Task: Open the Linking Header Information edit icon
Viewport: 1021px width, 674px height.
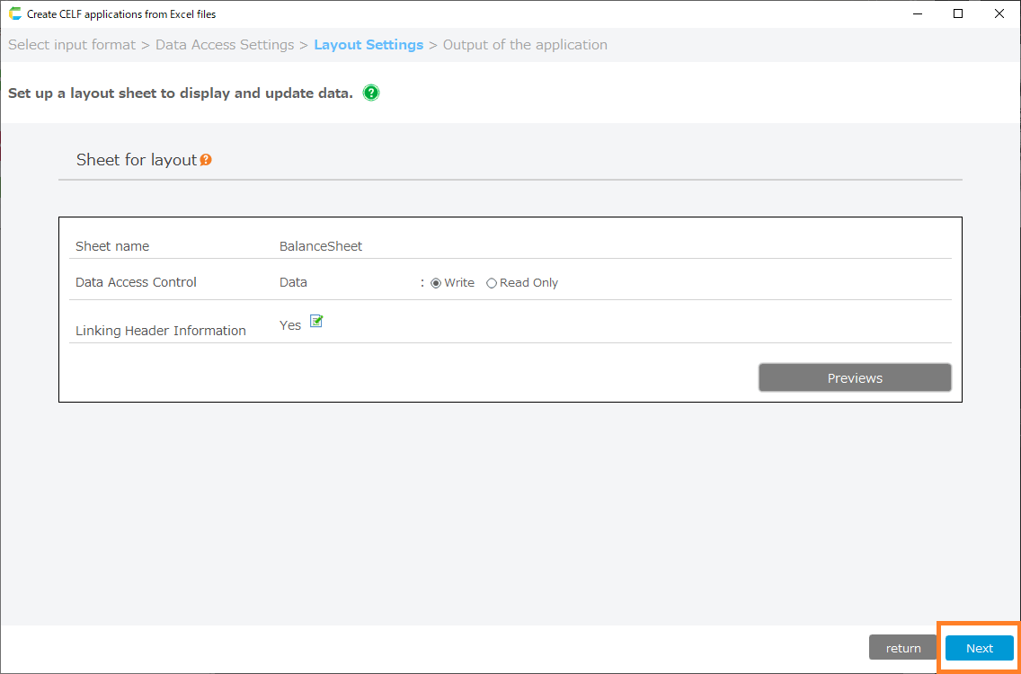Action: (x=316, y=322)
